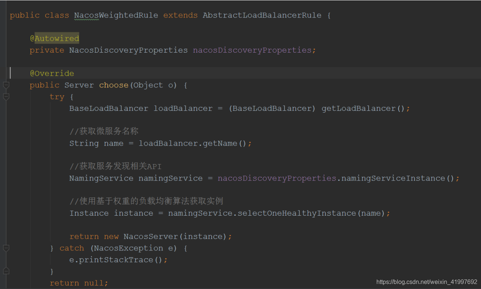This screenshot has height=289, width=481.
Task: Click the getName() method call
Action: (225, 143)
